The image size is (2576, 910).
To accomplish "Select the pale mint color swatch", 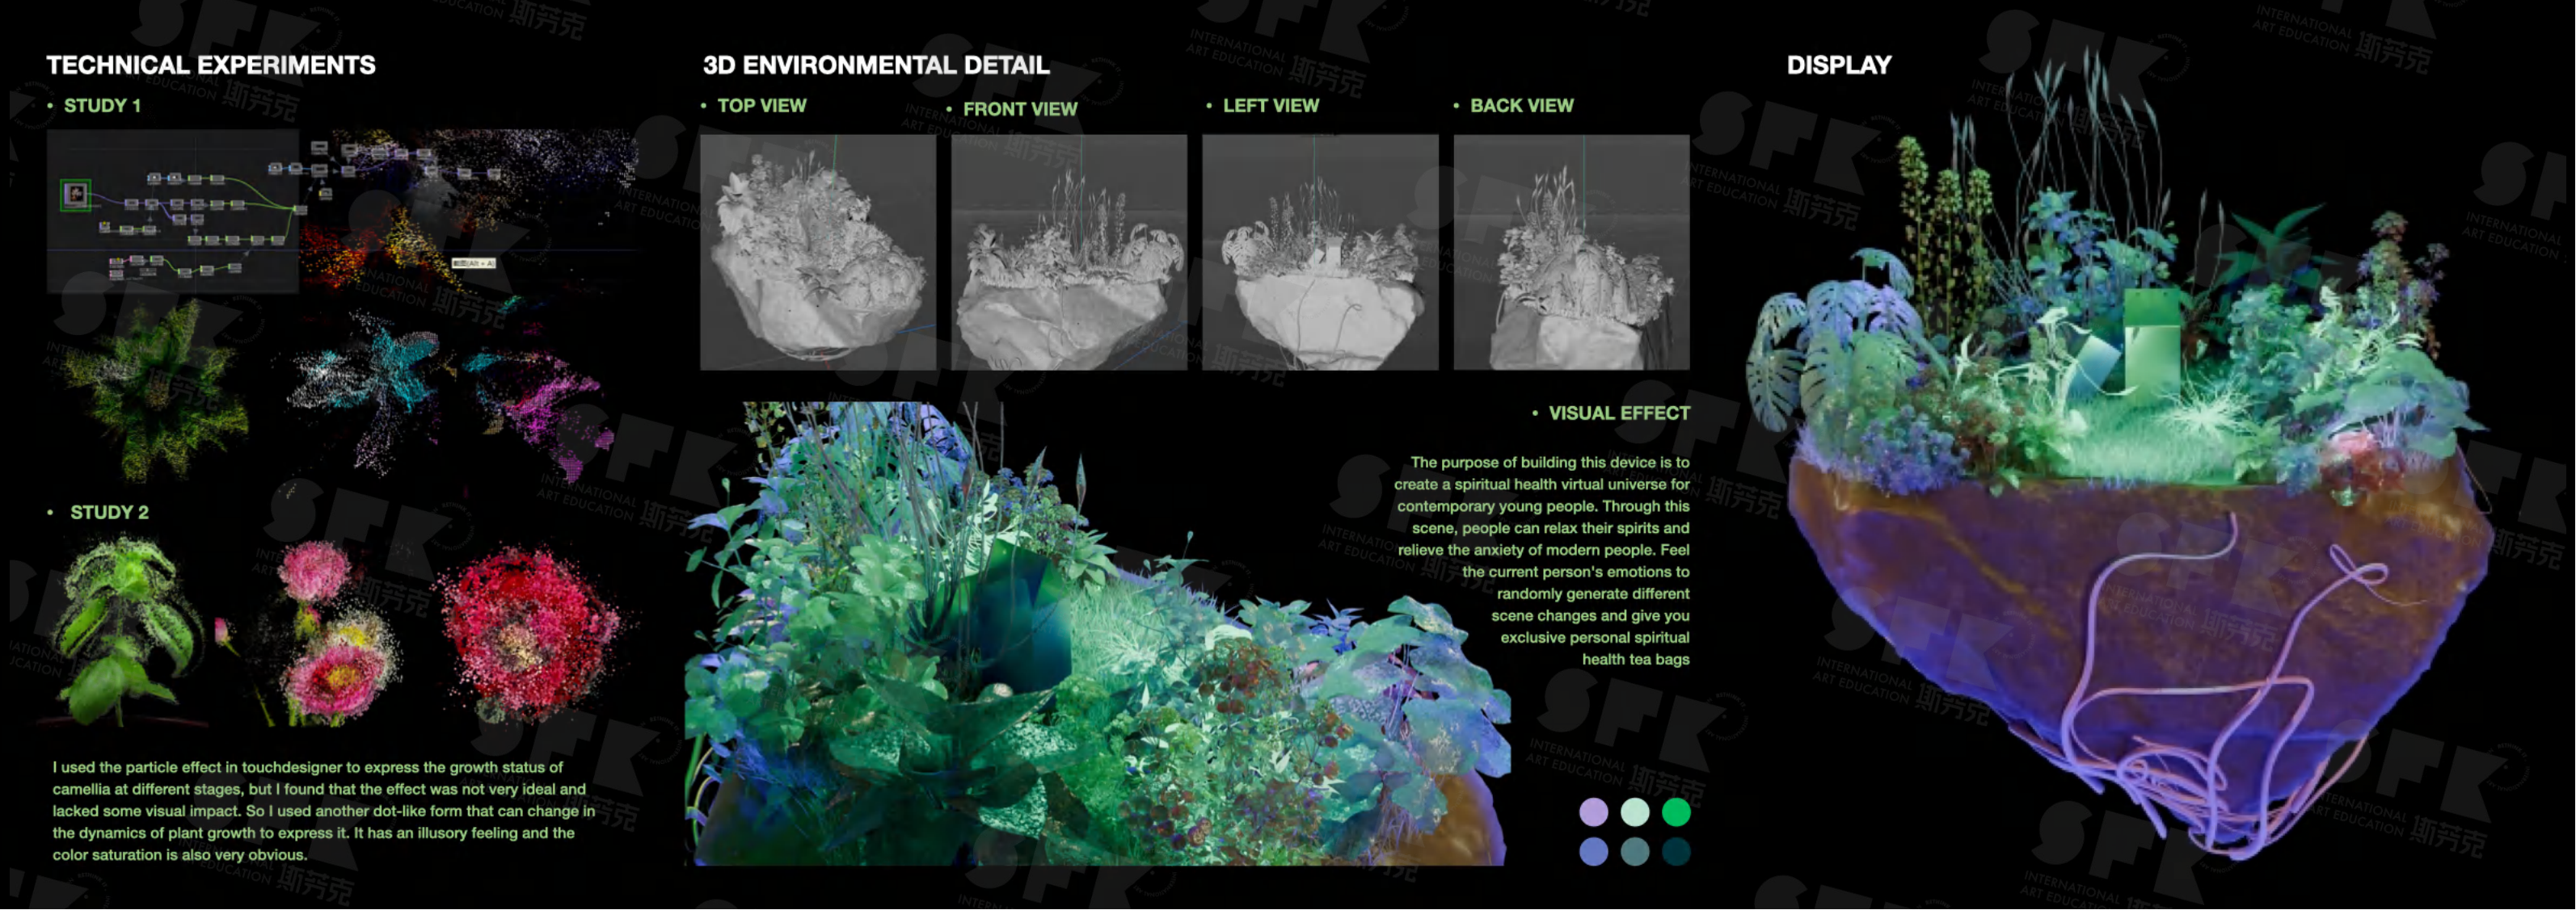I will coord(1634,812).
